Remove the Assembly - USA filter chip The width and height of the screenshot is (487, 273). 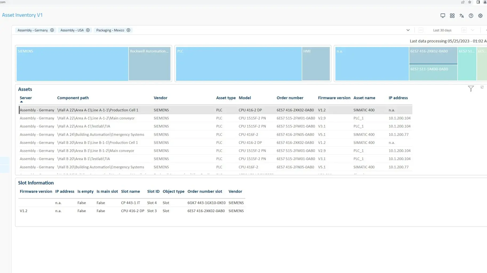[88, 30]
